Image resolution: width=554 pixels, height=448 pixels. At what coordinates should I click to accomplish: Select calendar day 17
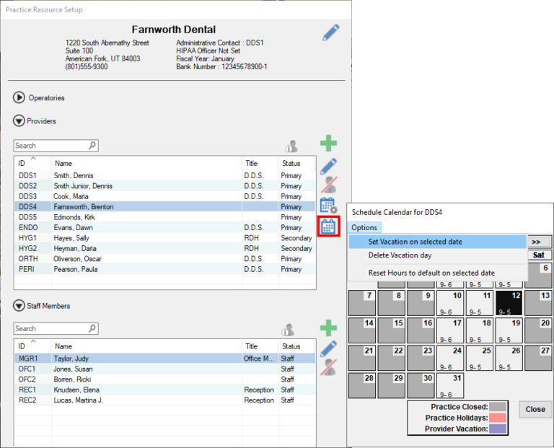(450, 330)
